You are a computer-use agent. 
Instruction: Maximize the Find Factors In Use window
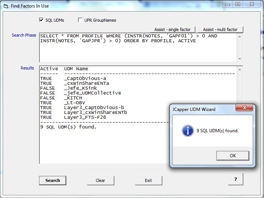pos(238,4)
